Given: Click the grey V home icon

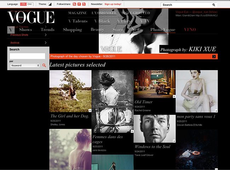Looking at the screenshot, I should (x=11, y=30).
